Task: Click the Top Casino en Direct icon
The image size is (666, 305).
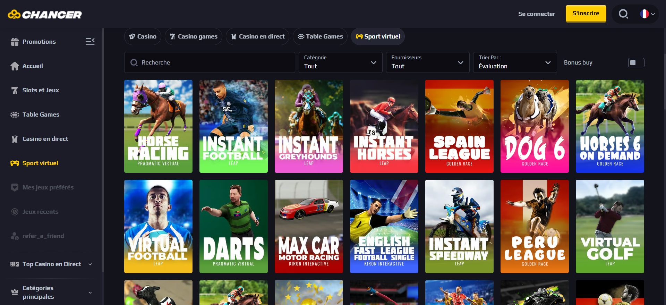Action: [x=15, y=264]
